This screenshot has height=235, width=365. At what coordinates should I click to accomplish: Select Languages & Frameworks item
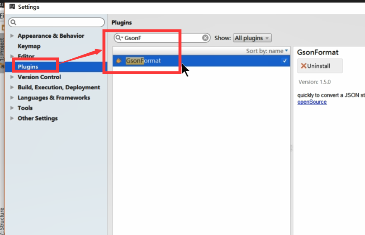[54, 98]
